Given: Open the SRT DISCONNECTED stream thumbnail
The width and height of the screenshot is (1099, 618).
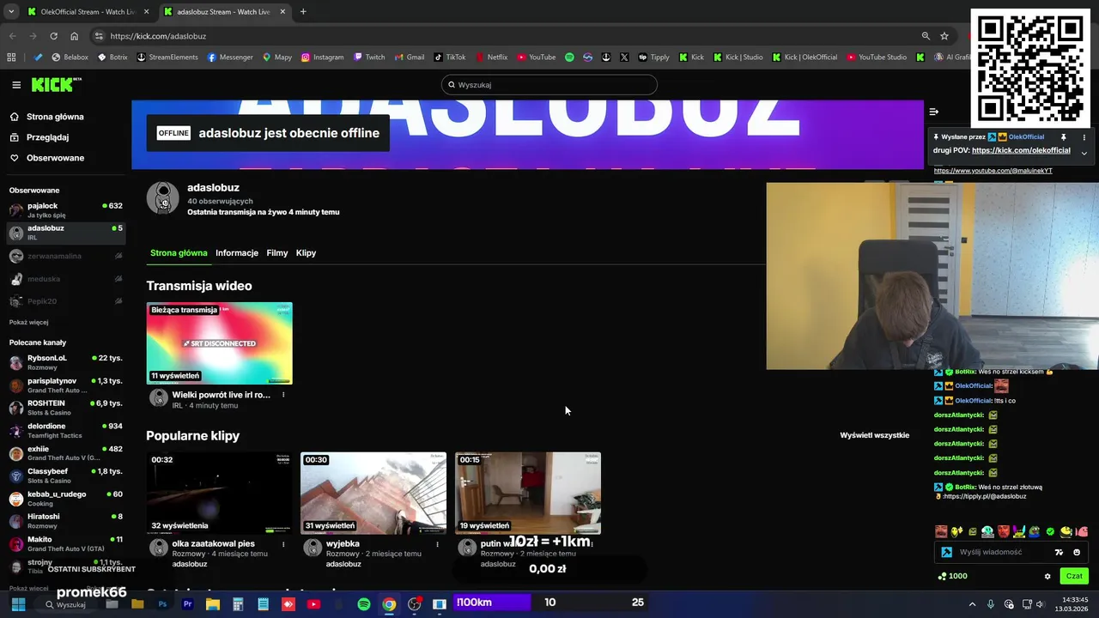Looking at the screenshot, I should pyautogui.click(x=219, y=343).
